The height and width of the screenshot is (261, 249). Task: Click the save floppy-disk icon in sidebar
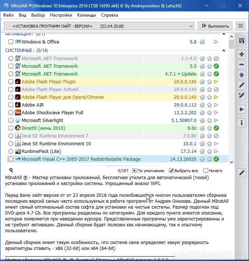point(242,41)
